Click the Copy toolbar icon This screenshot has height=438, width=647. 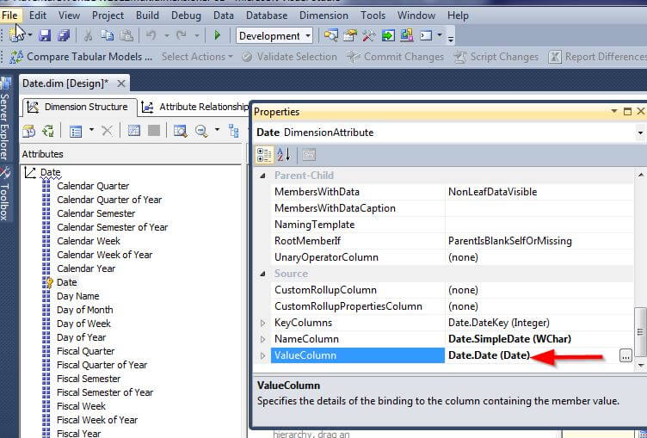[x=108, y=35]
